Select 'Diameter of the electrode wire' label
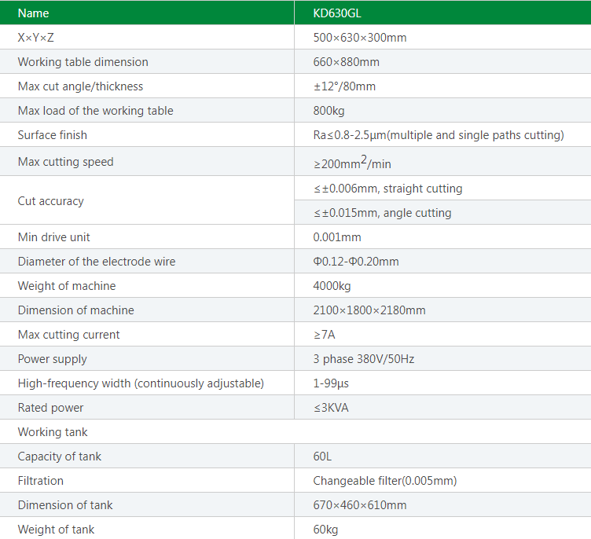The height and width of the screenshot is (539, 591). point(97,262)
